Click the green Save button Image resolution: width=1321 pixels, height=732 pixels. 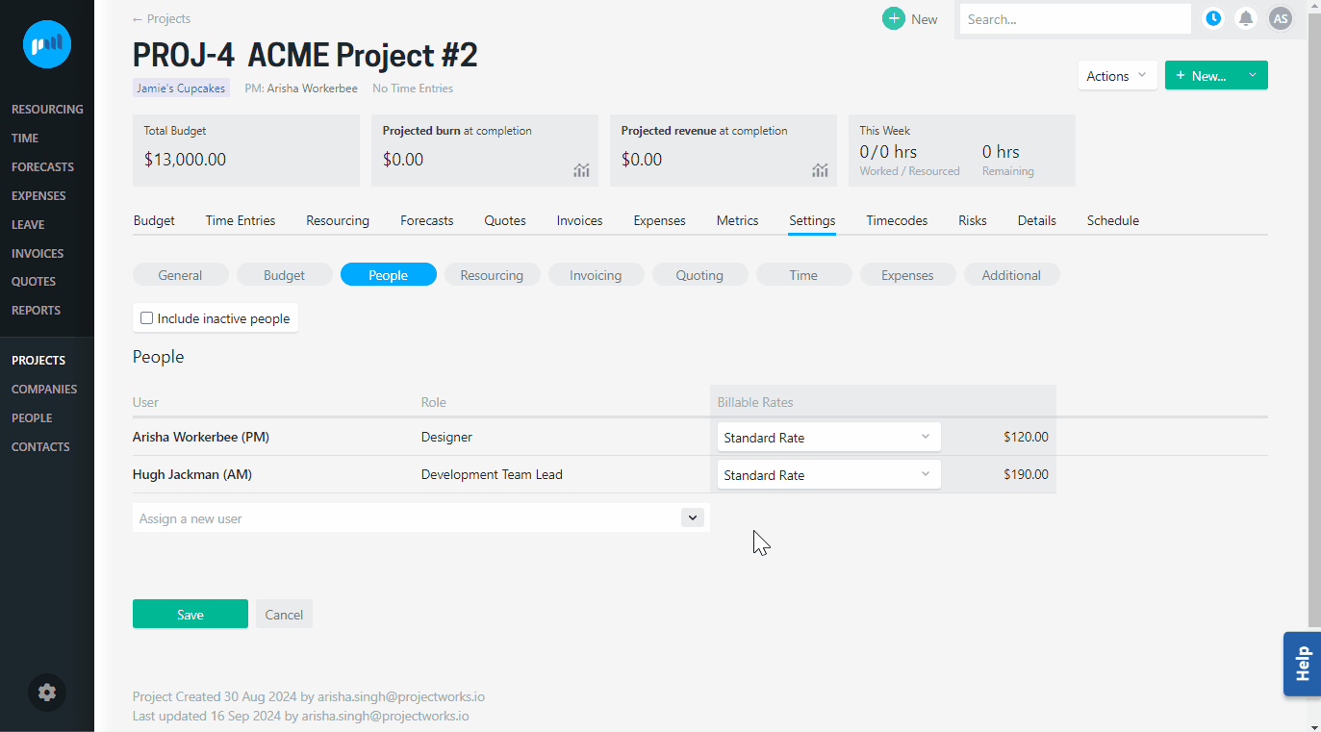pos(190,615)
